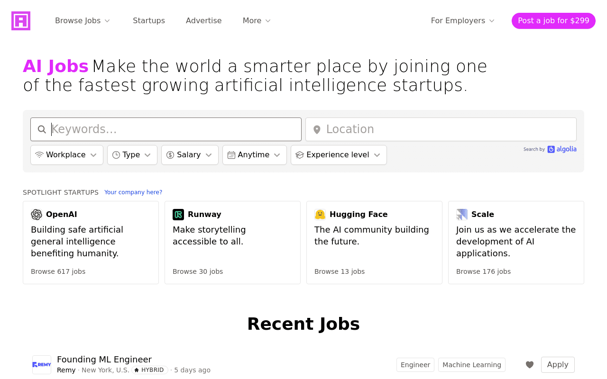
Task: Select the Machine Learning tag
Action: point(472,365)
